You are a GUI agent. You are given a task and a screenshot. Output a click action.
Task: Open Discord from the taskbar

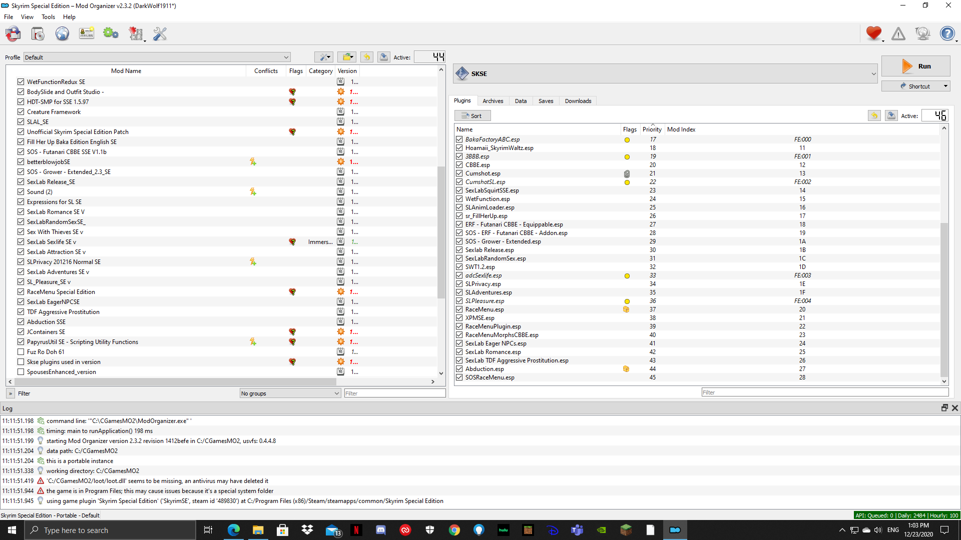[x=380, y=530]
